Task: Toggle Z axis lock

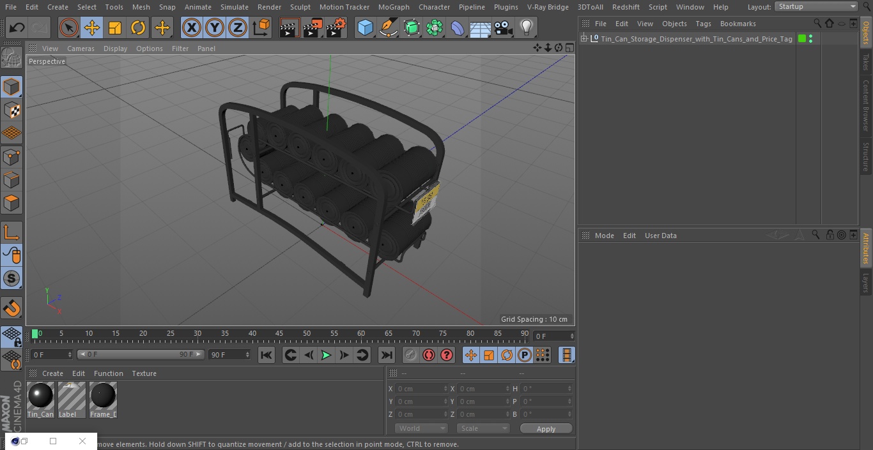Action: (x=238, y=27)
